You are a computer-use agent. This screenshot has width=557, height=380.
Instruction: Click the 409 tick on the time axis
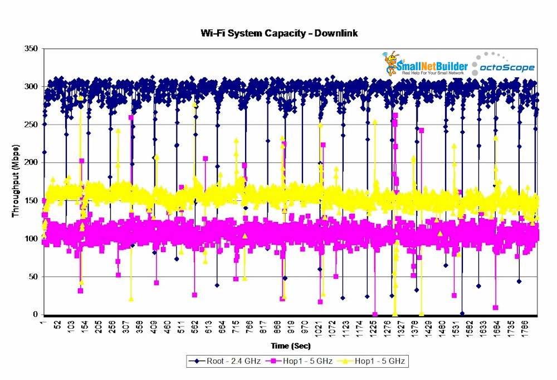[x=154, y=326]
